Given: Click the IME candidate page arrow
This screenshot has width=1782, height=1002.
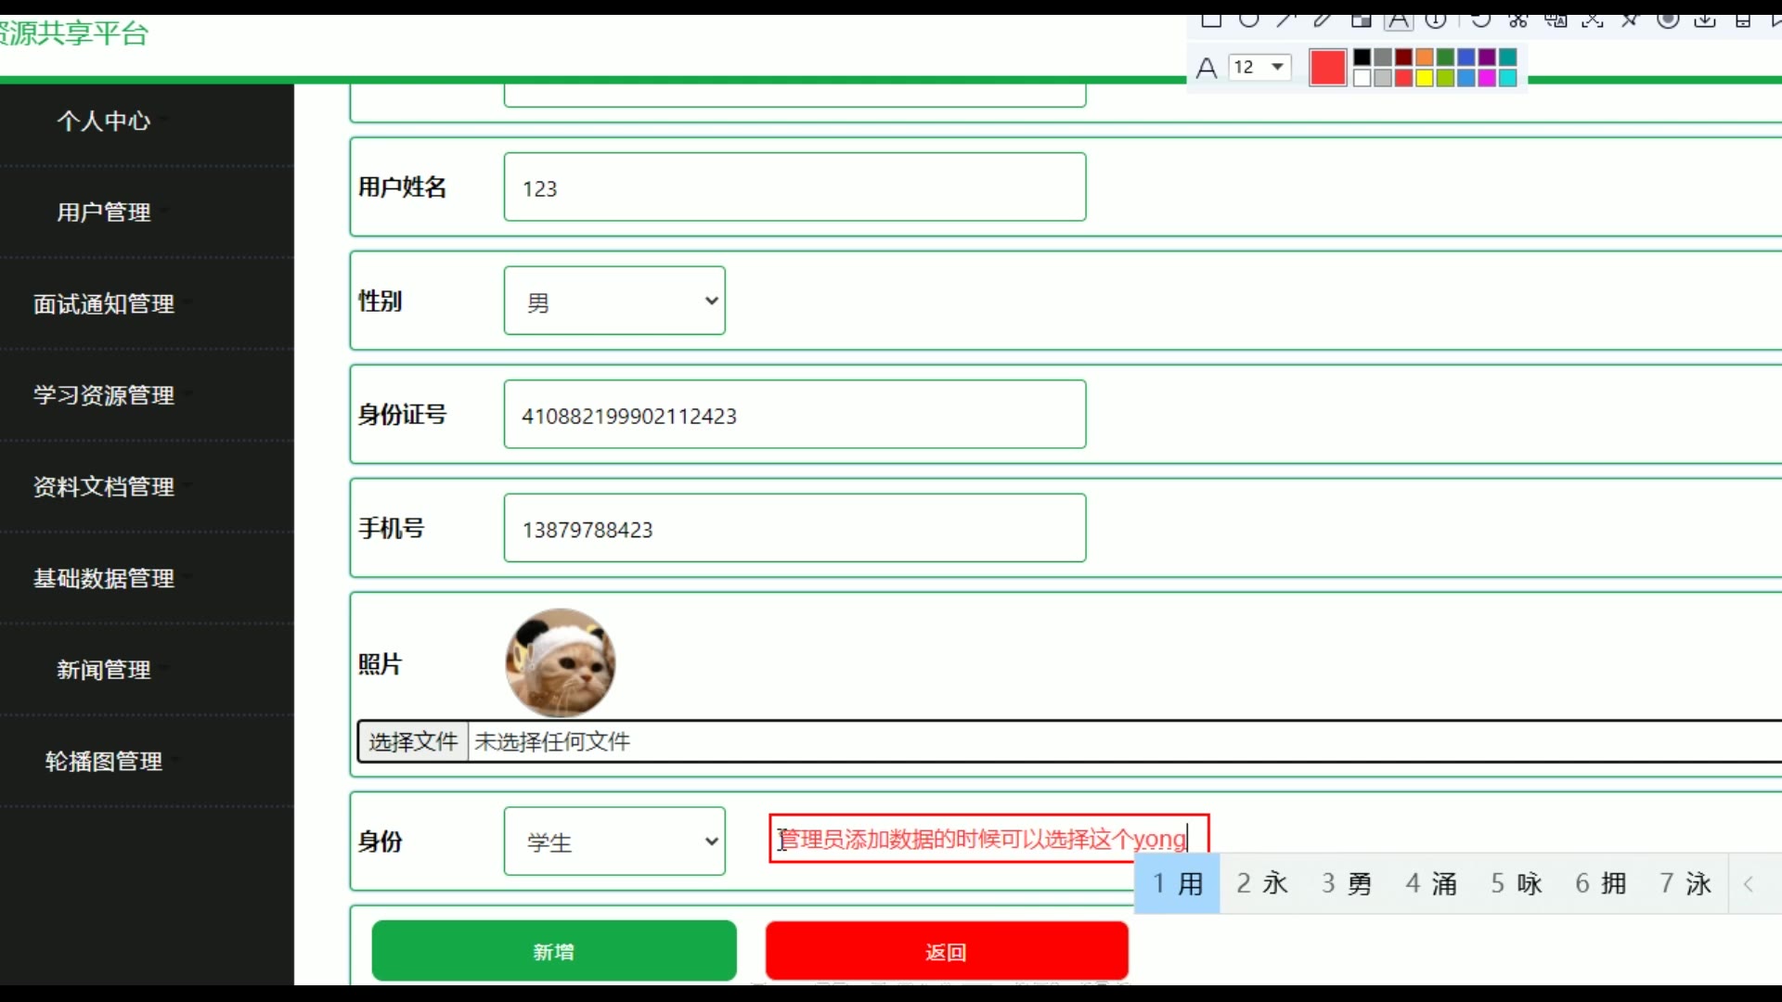Looking at the screenshot, I should [x=1749, y=884].
